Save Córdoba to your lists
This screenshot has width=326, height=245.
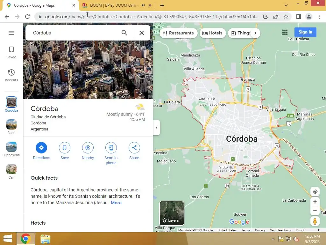[x=65, y=151]
